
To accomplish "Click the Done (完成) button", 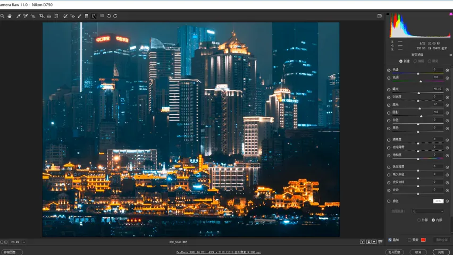I will point(441,252).
